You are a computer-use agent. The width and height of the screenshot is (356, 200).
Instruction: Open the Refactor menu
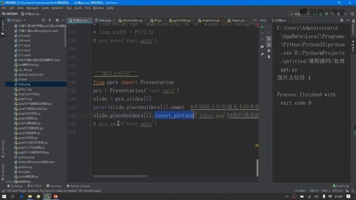coord(57,8)
